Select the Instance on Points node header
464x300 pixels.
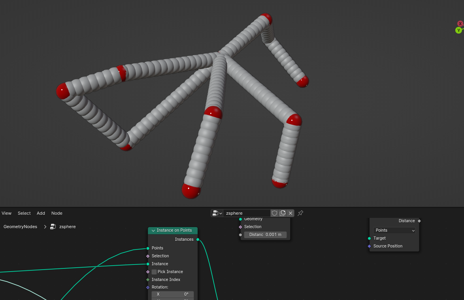tap(173, 231)
